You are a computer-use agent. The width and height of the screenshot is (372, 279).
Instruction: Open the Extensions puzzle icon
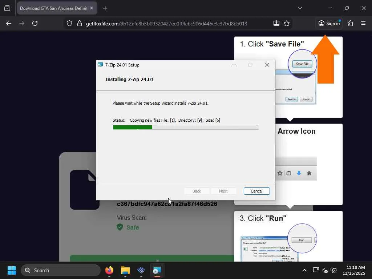(x=351, y=23)
